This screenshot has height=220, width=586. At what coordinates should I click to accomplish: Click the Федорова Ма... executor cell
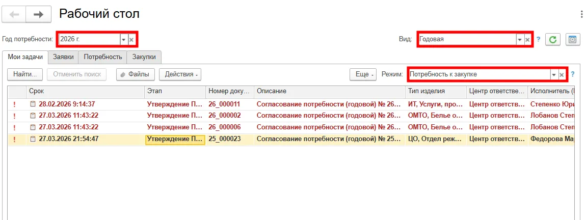(x=551, y=140)
